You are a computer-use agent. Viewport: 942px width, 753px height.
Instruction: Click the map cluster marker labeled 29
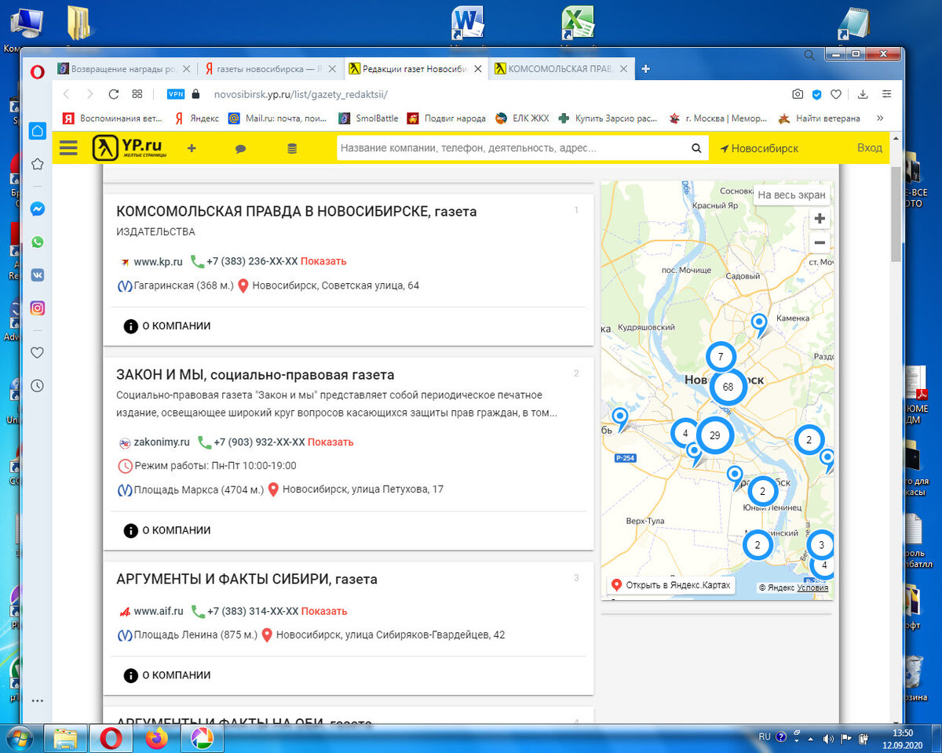point(714,435)
